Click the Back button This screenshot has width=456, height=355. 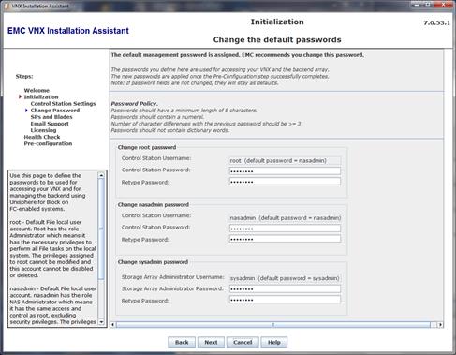pyautogui.click(x=182, y=342)
